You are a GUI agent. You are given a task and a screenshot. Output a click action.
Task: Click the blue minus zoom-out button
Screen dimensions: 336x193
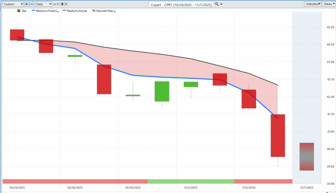click(31, 4)
